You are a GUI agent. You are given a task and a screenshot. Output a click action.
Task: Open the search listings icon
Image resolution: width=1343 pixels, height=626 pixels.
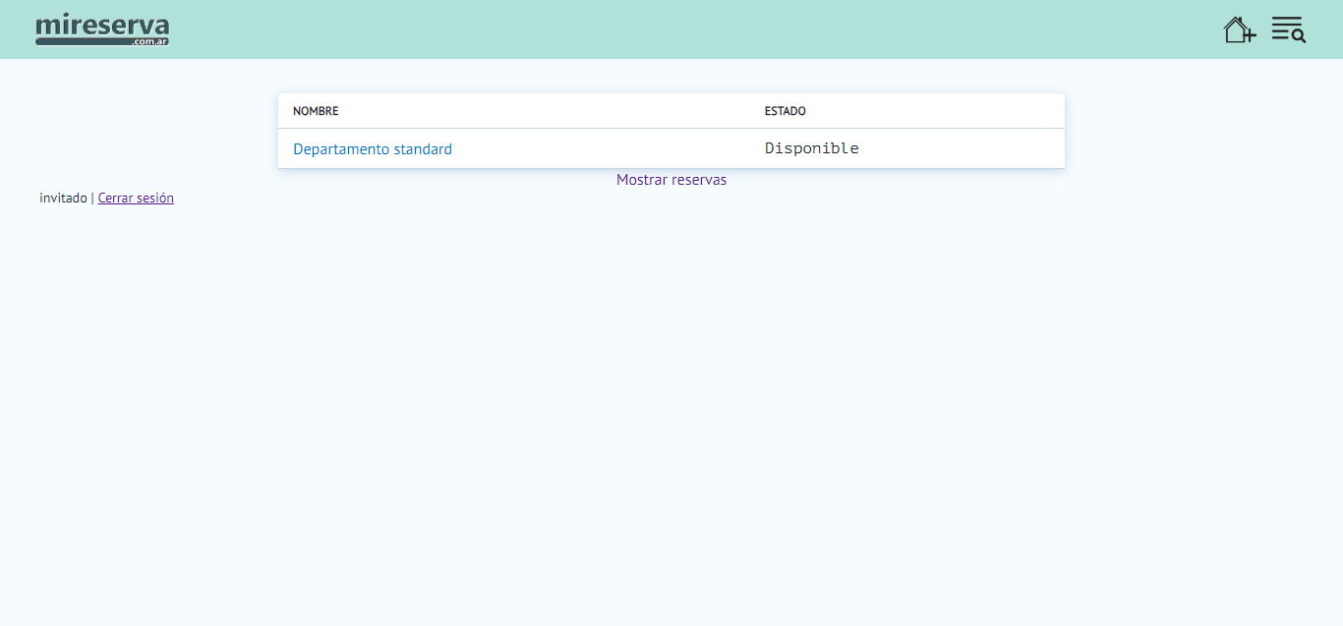tap(1288, 29)
